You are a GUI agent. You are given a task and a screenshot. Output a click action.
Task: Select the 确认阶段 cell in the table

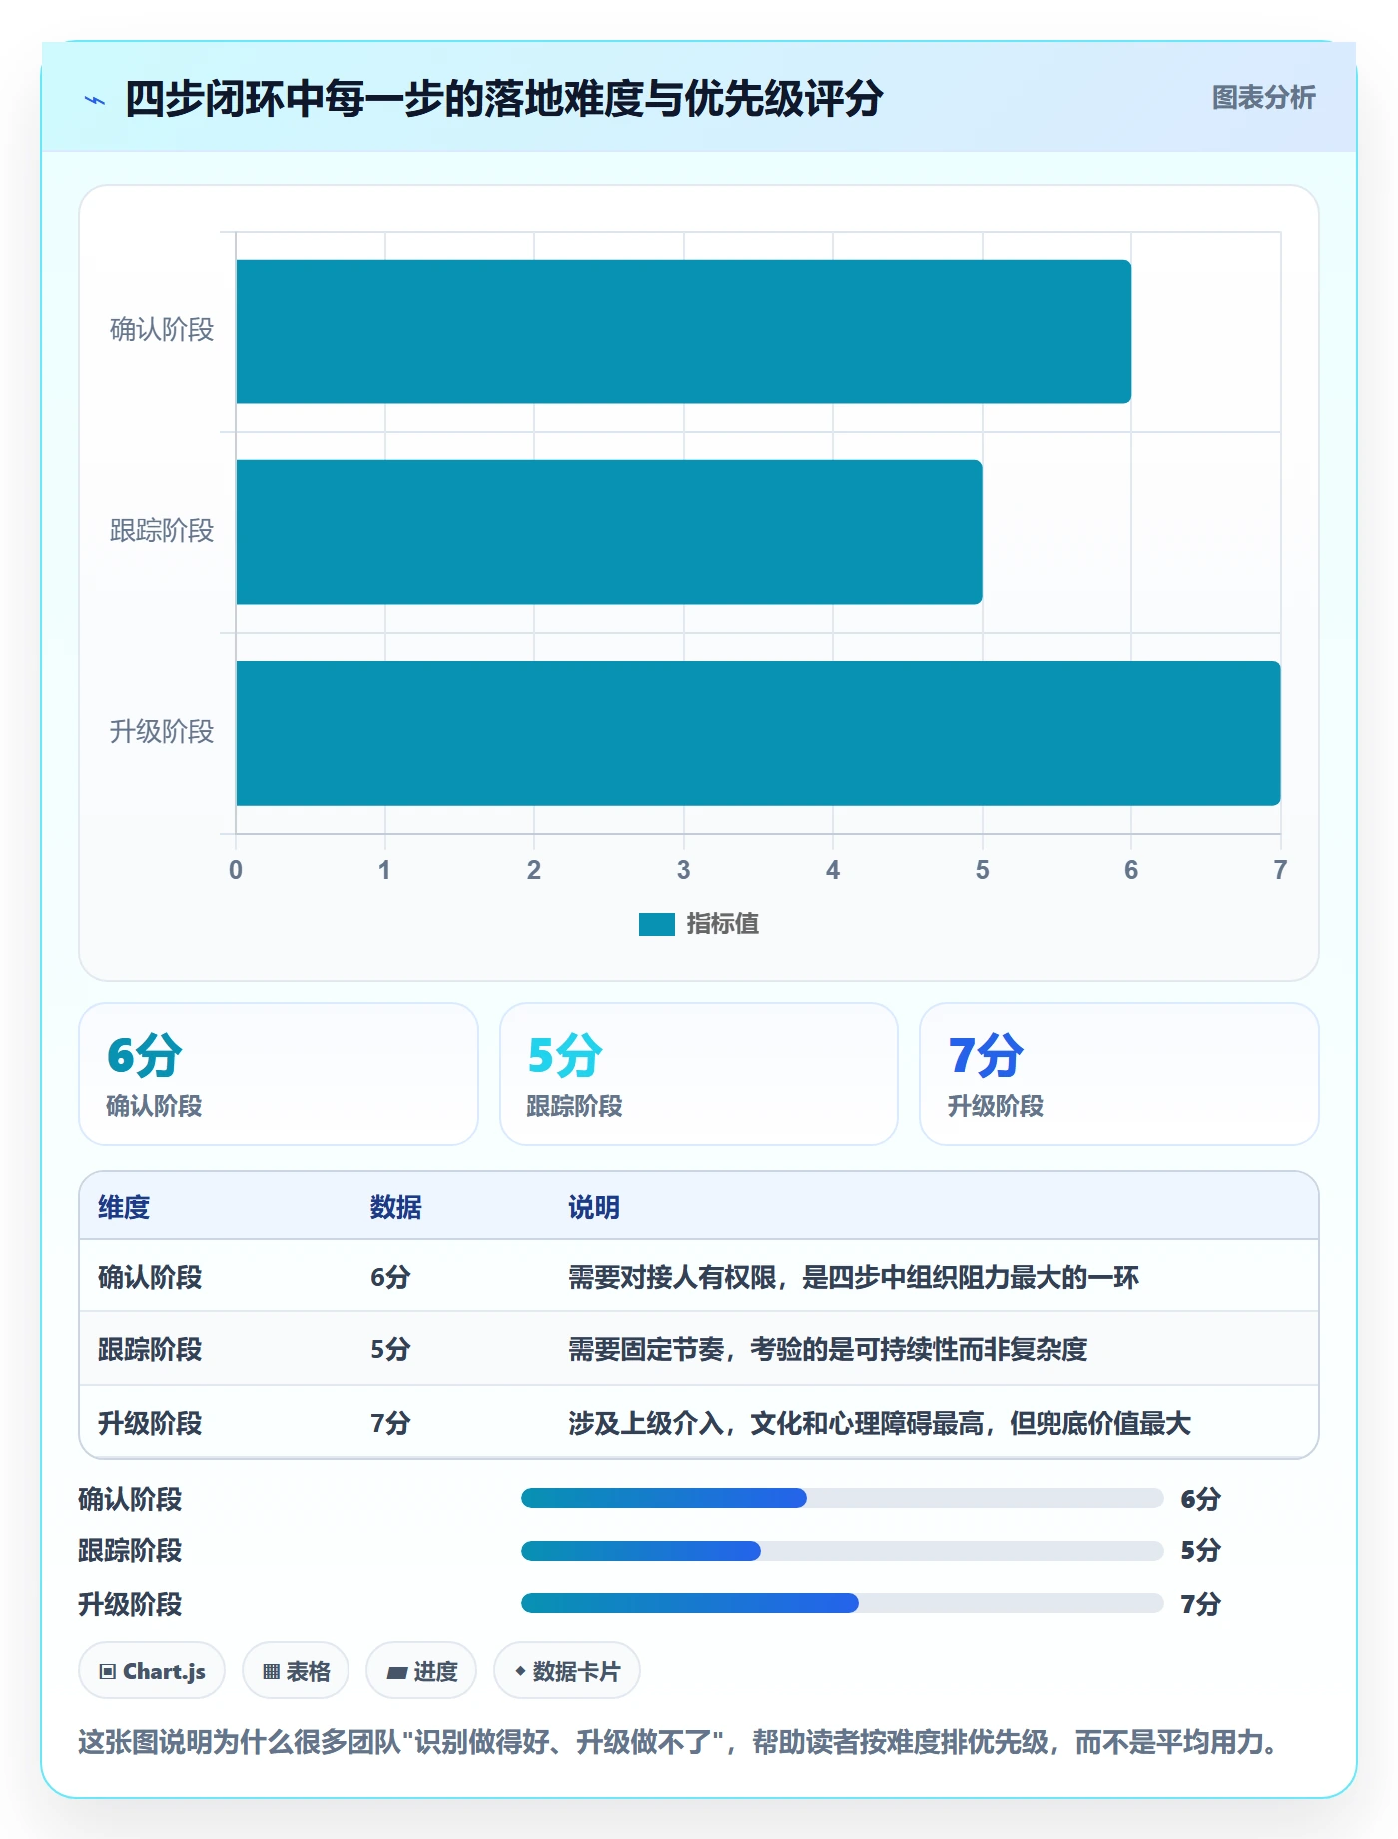pos(150,1277)
